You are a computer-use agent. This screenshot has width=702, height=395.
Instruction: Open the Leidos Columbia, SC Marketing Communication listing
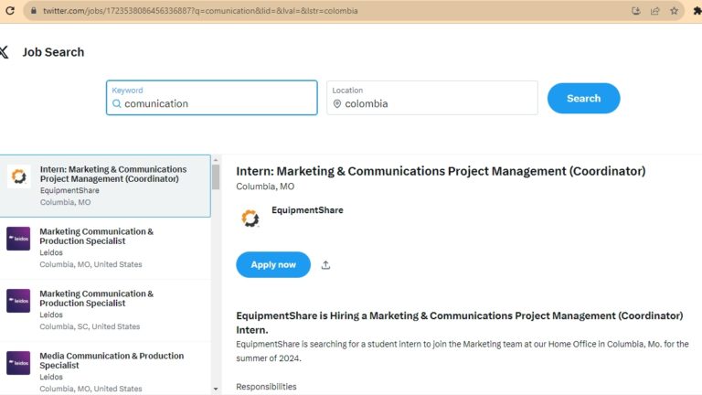pyautogui.click(x=105, y=310)
